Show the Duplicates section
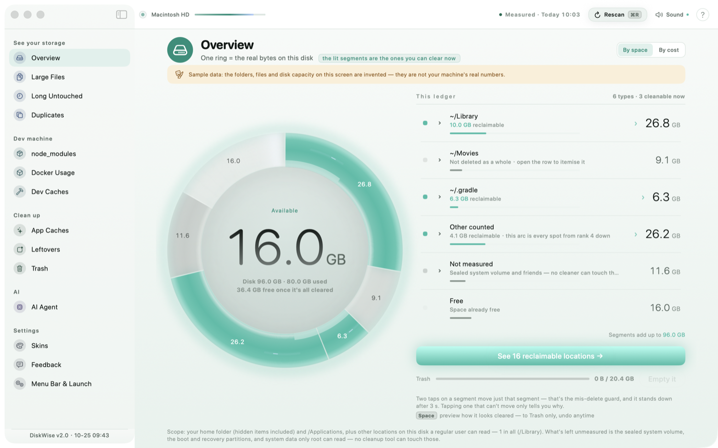The width and height of the screenshot is (718, 448). click(x=69, y=115)
